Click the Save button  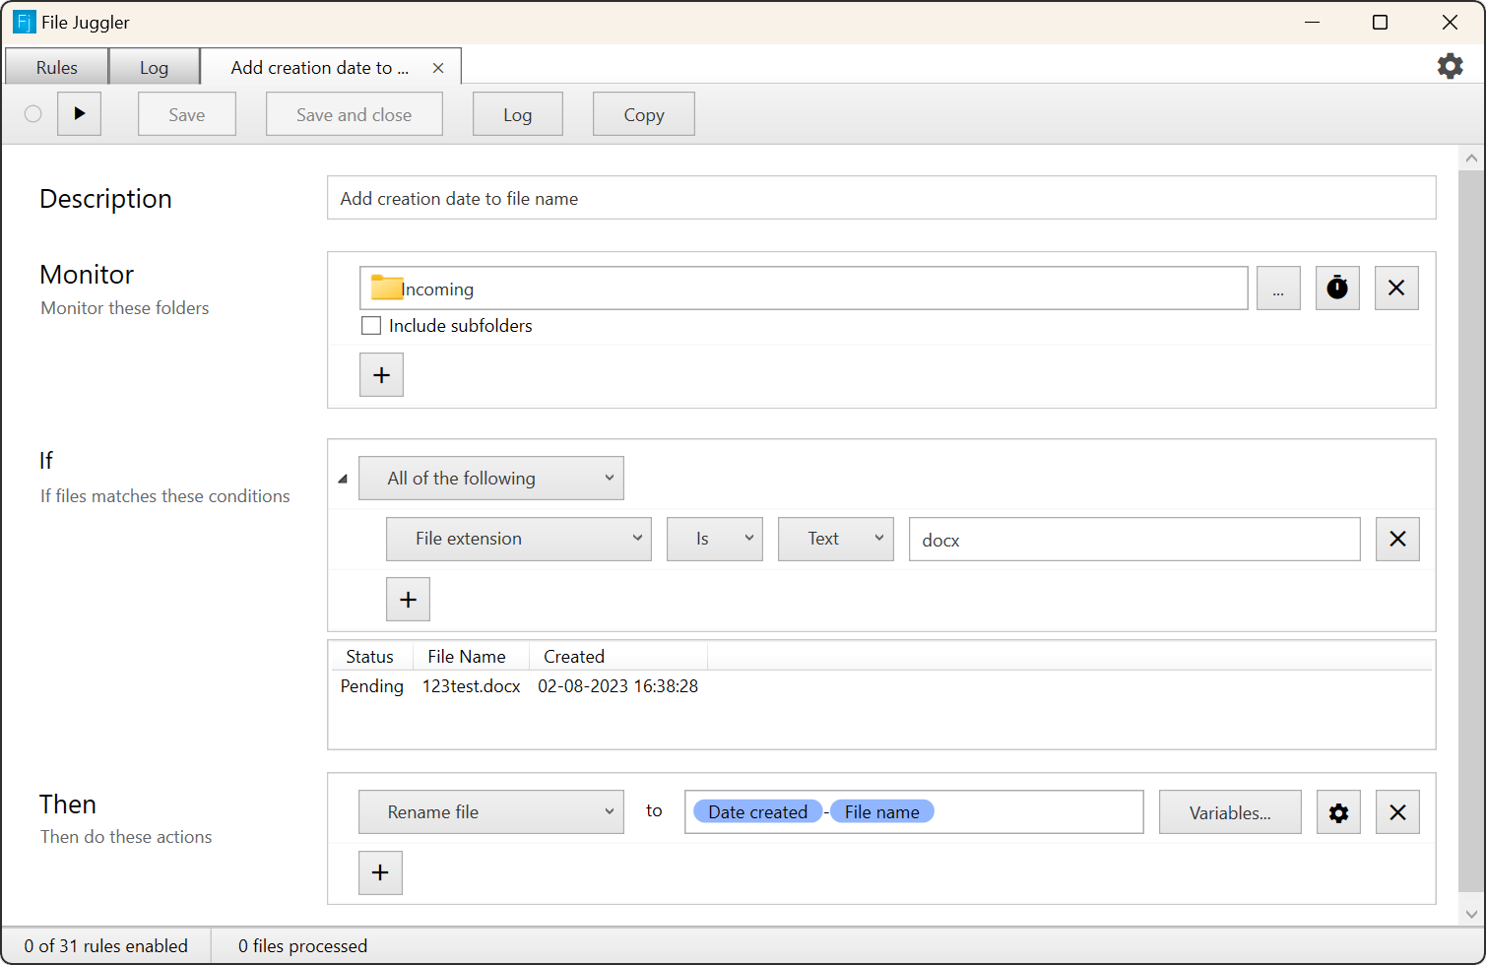coord(187,114)
